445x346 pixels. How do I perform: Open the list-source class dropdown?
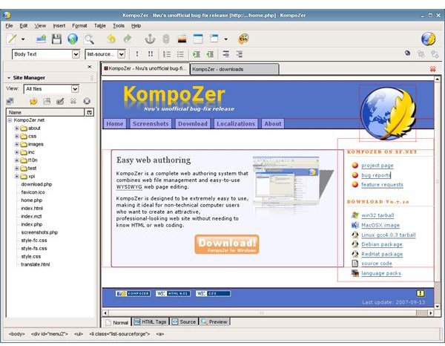click(105, 54)
